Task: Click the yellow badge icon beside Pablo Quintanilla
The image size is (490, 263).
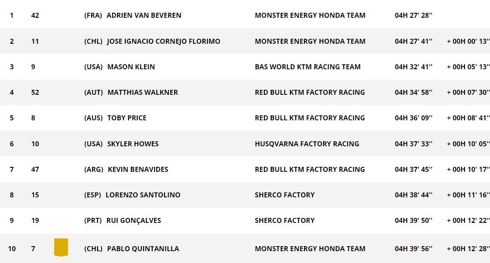Action: (61, 248)
